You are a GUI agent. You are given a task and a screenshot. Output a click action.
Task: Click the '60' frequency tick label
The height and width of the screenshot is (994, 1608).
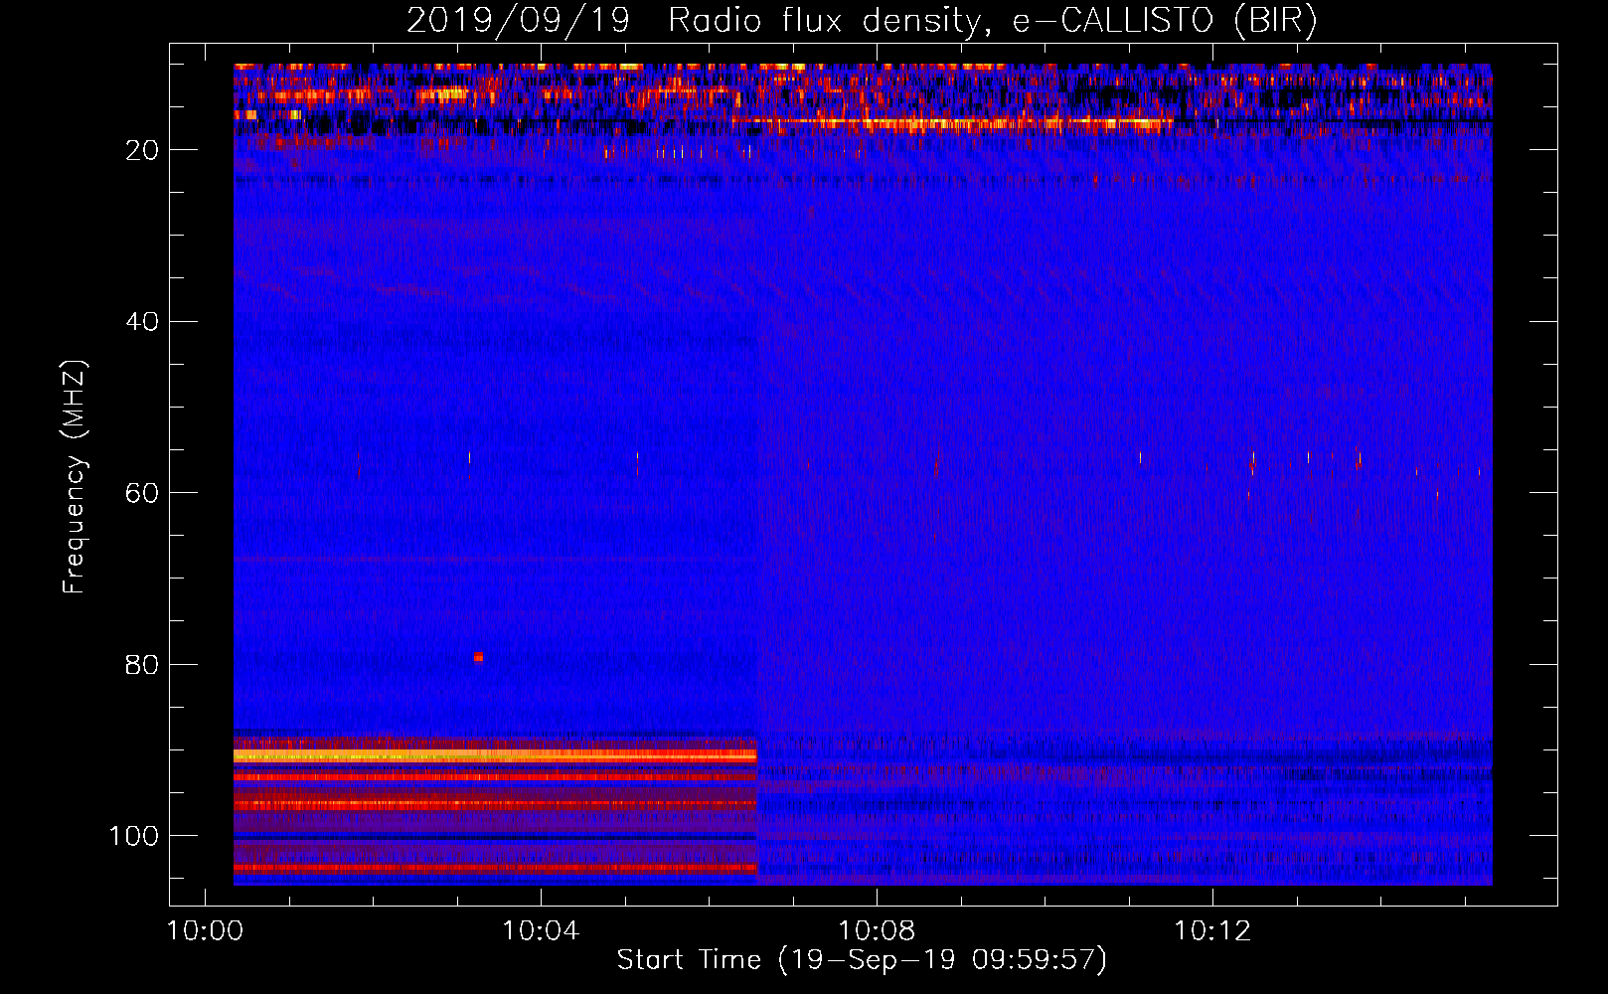[x=142, y=493]
